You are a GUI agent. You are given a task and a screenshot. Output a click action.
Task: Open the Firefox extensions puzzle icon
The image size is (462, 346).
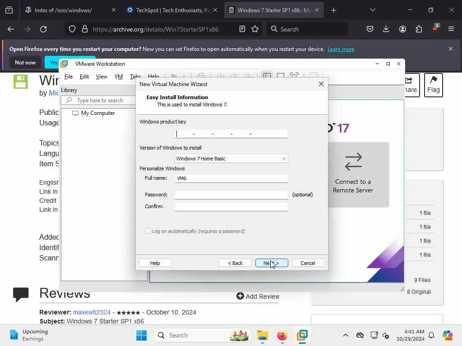point(419,29)
